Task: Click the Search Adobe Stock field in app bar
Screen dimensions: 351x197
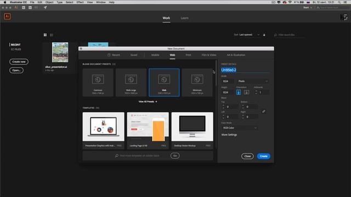Action: [x=332, y=8]
